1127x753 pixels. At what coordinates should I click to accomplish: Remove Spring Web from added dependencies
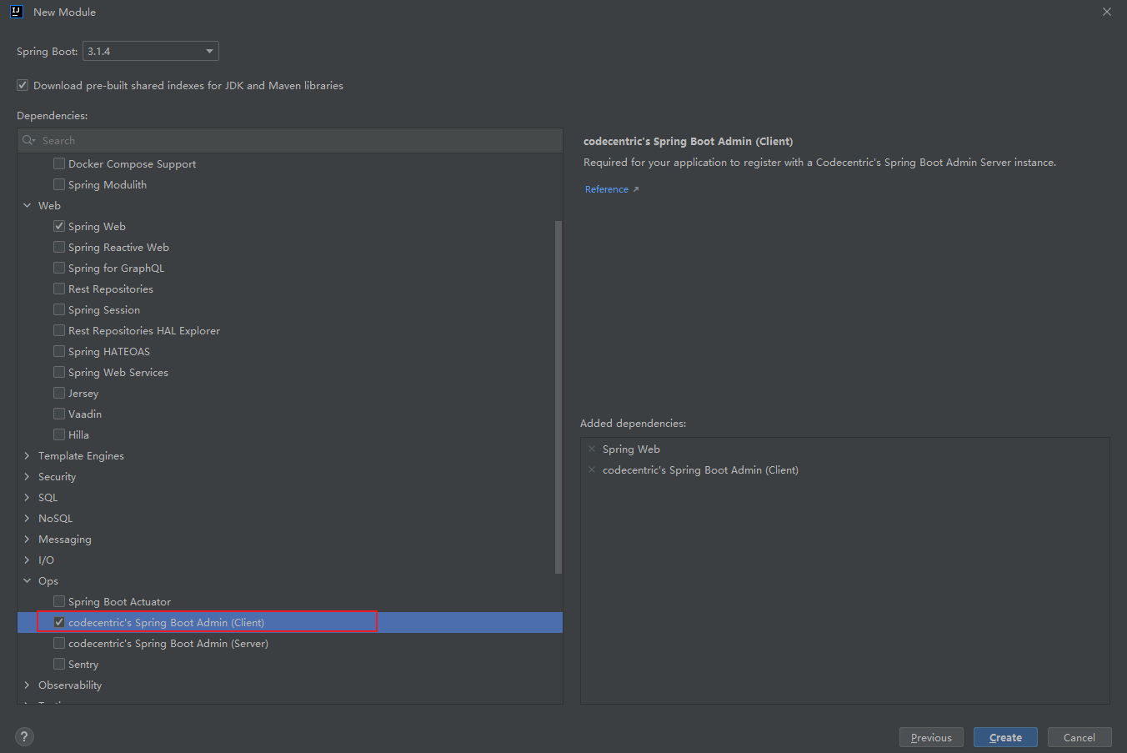(x=592, y=449)
